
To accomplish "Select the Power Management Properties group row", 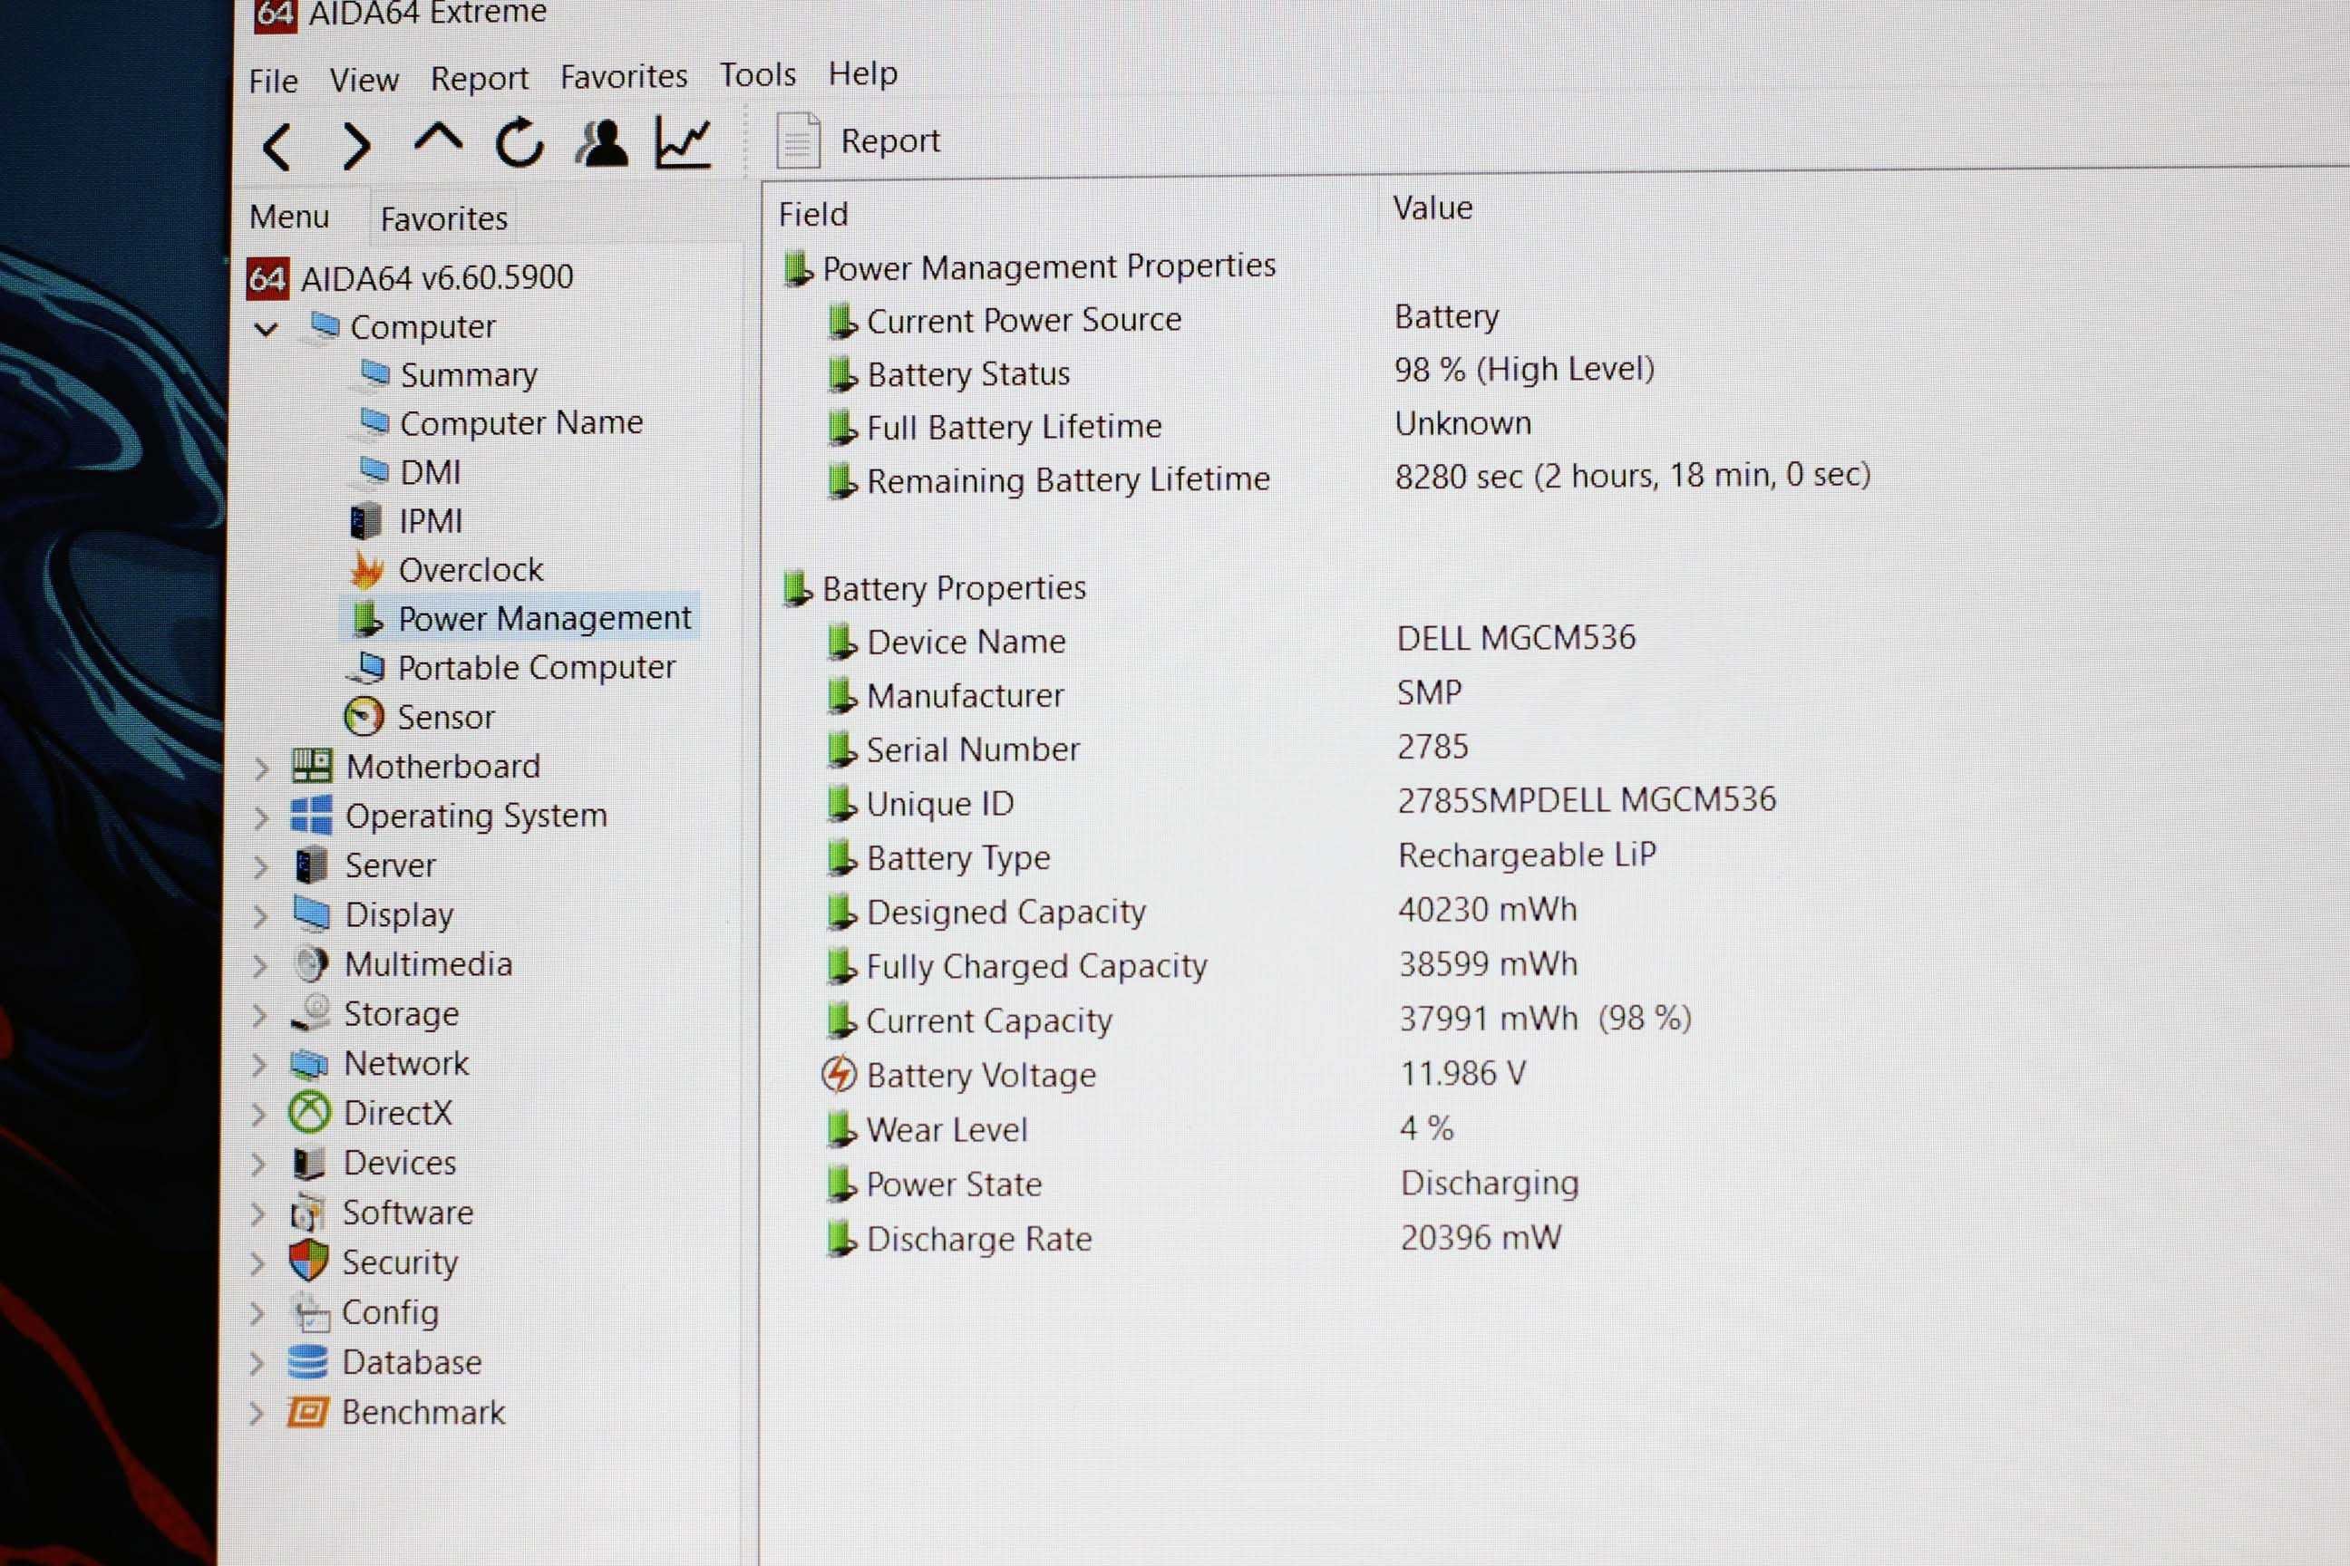I will (1029, 266).
